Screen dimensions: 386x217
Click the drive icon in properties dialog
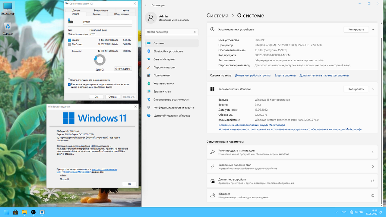click(x=71, y=21)
